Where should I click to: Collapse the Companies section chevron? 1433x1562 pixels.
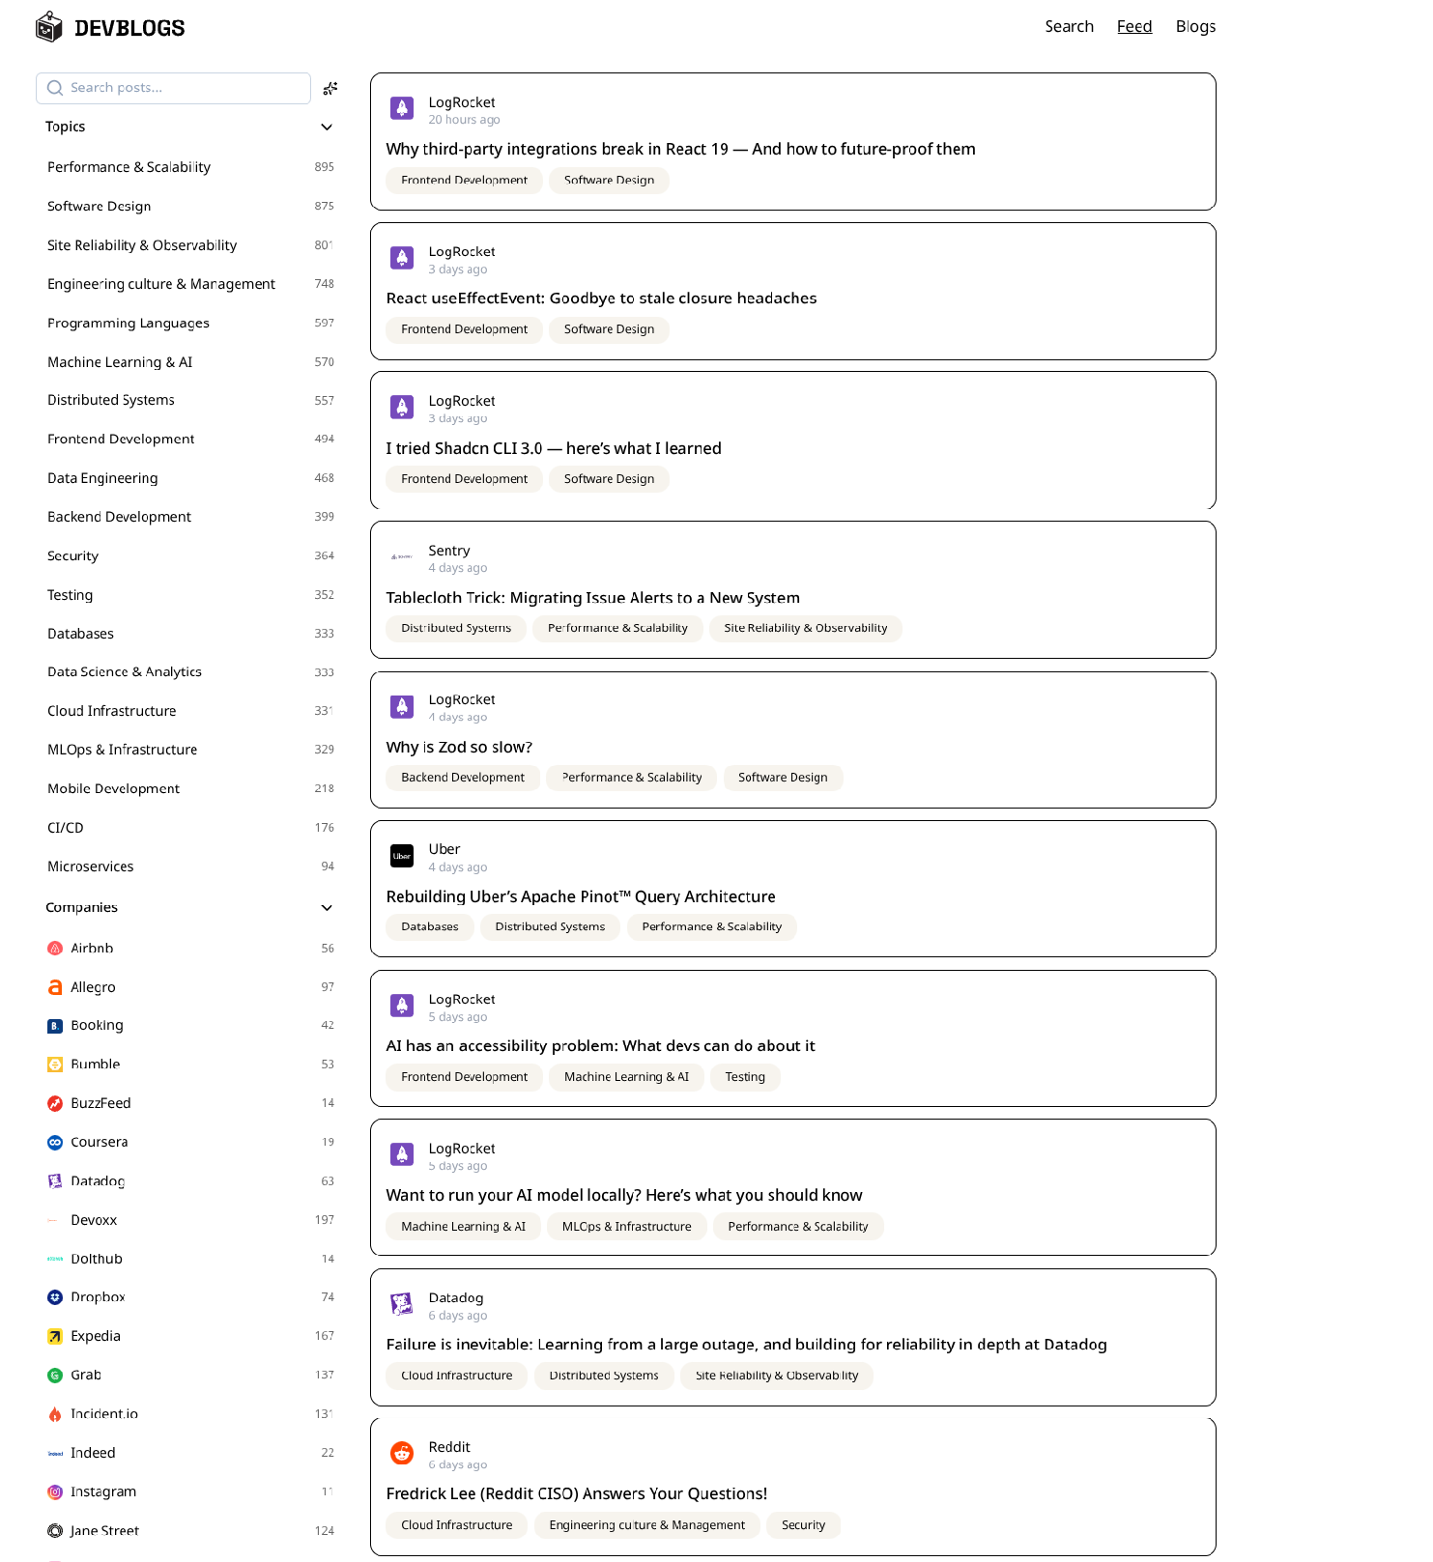327,907
